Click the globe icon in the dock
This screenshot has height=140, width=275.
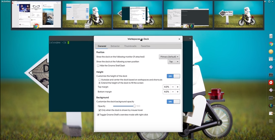(271, 106)
